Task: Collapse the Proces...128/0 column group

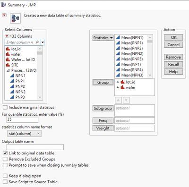Action: coord(8,70)
